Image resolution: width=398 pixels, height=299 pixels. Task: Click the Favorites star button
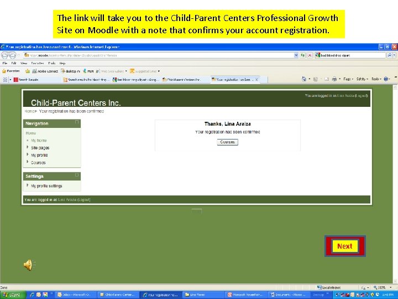click(11, 71)
